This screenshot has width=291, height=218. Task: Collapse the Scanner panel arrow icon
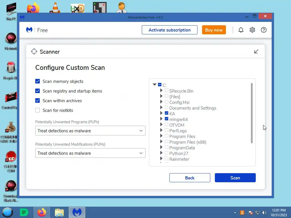(x=256, y=52)
